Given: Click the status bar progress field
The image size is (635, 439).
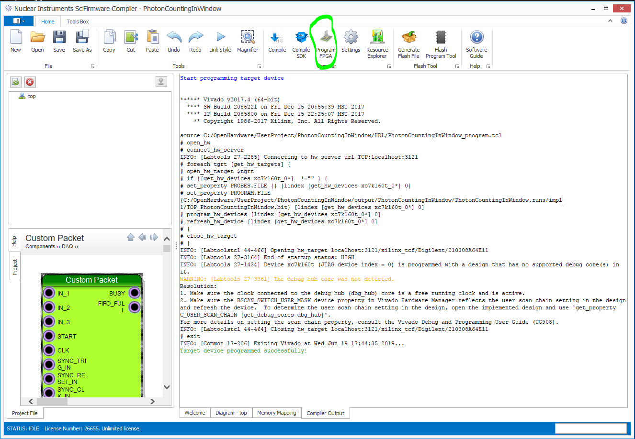Looking at the screenshot, I should (x=591, y=428).
